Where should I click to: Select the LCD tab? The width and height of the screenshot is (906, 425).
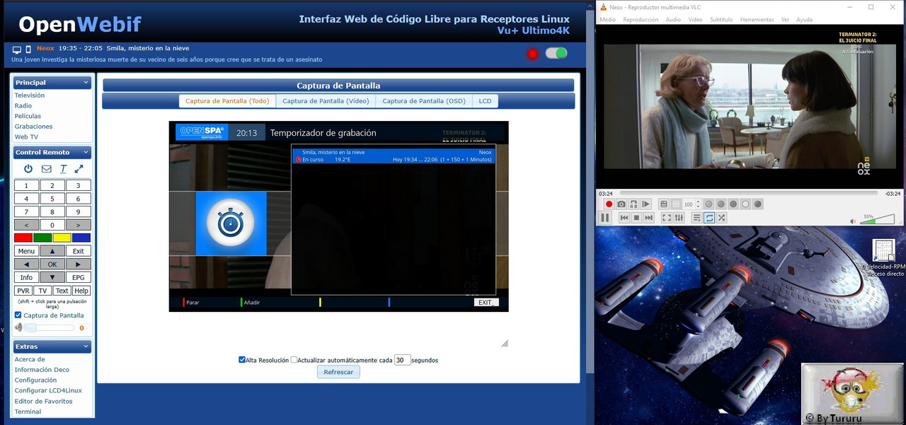[485, 101]
